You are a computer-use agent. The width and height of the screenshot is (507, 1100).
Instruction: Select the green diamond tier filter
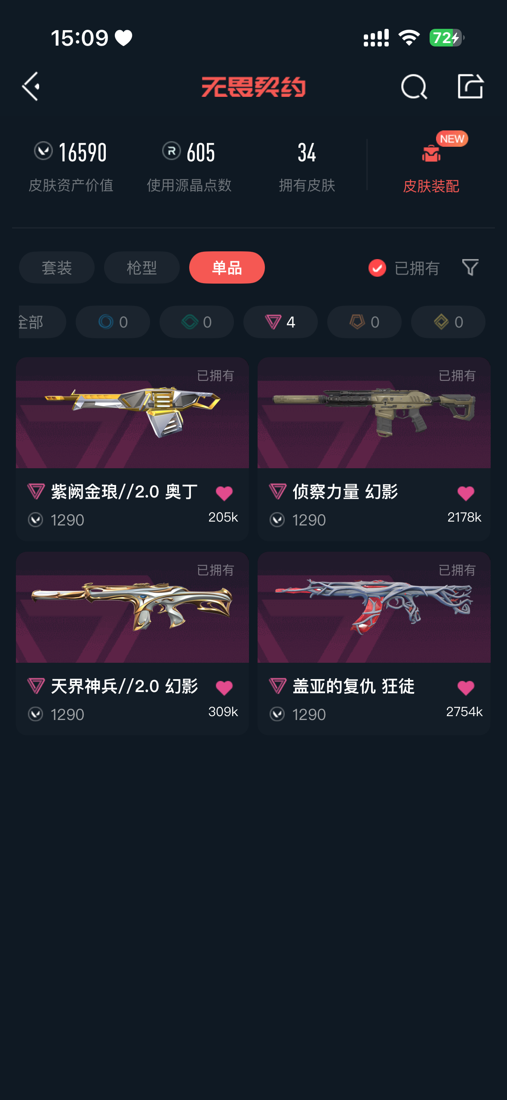[197, 322]
